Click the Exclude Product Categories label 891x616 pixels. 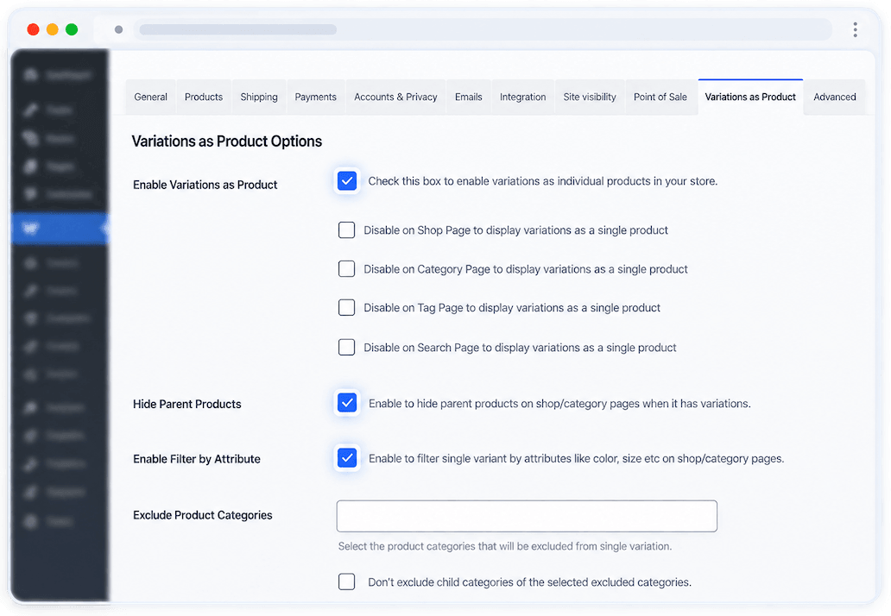[x=203, y=515]
